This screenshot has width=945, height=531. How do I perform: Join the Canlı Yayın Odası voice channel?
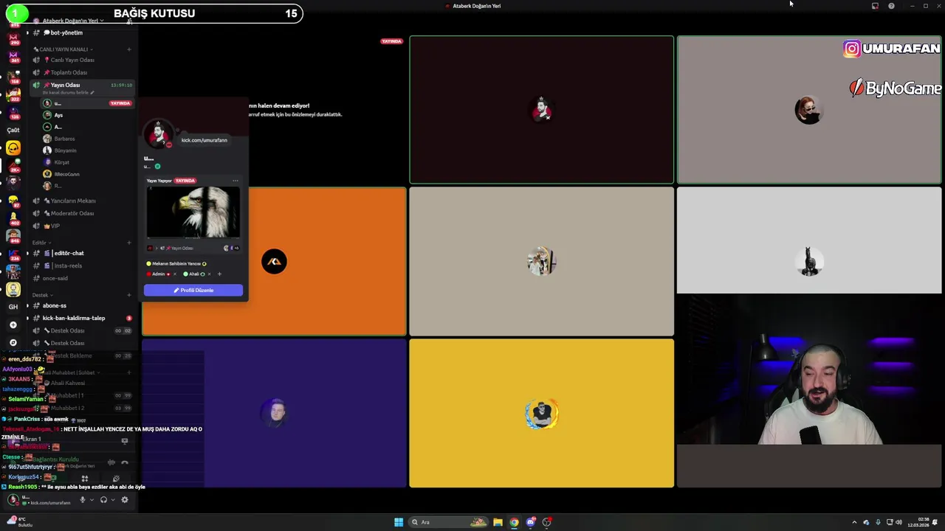(x=81, y=60)
